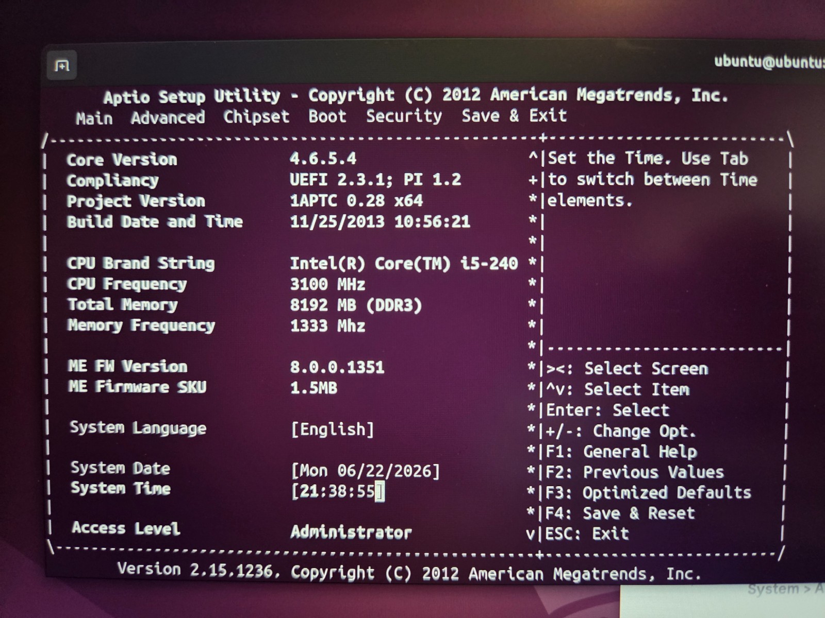Click the '><: Select Screen' key hint
The width and height of the screenshot is (825, 618).
(x=627, y=369)
